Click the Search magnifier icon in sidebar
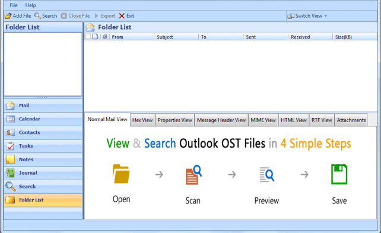Image resolution: width=381 pixels, height=233 pixels. point(10,186)
